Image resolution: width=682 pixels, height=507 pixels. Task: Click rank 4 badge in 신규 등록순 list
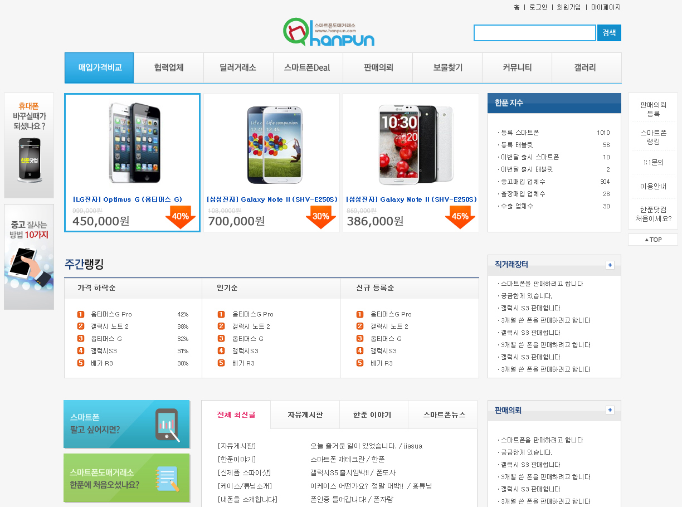(360, 351)
